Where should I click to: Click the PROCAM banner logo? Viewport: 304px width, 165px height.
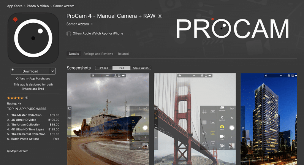[233, 29]
